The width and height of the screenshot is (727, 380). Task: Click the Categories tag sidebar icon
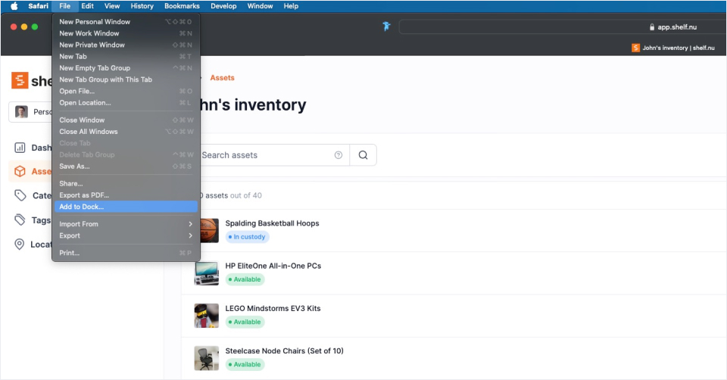click(20, 195)
